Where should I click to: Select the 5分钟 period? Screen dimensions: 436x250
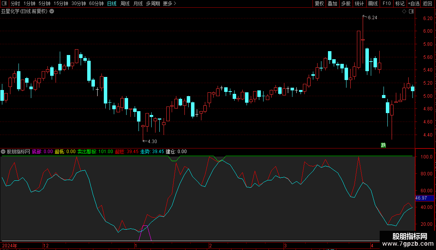pyautogui.click(x=44, y=3)
